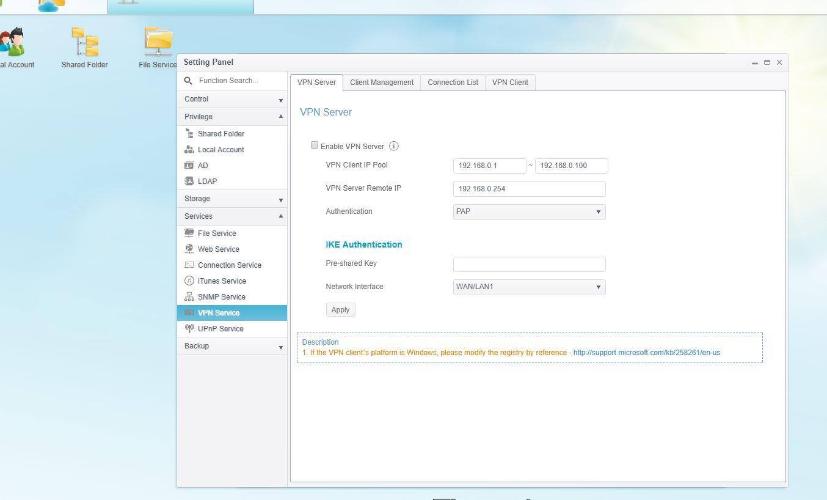Open the support.microsoft.com registry link
Screen dimensions: 827x500
coord(646,353)
